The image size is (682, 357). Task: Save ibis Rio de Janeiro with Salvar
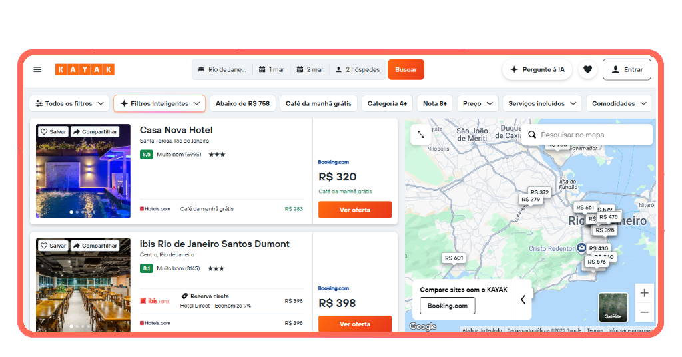[x=53, y=246]
